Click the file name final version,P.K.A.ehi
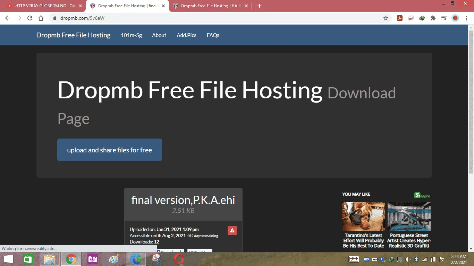The image size is (474, 266). point(183,200)
